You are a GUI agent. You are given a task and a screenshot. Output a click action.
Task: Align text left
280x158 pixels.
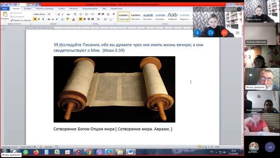point(80,19)
